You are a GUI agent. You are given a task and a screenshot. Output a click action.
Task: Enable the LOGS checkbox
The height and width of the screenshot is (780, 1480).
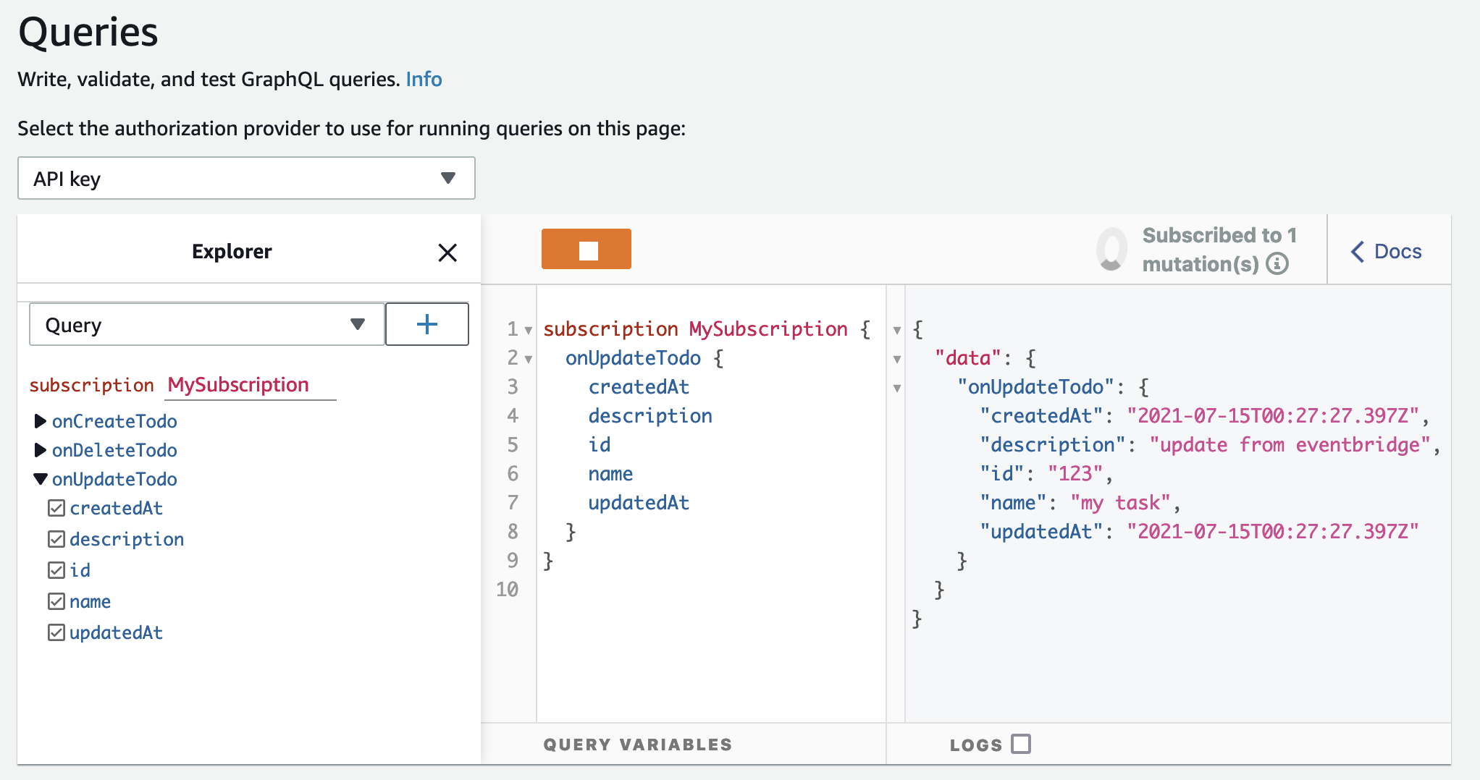tap(1021, 744)
